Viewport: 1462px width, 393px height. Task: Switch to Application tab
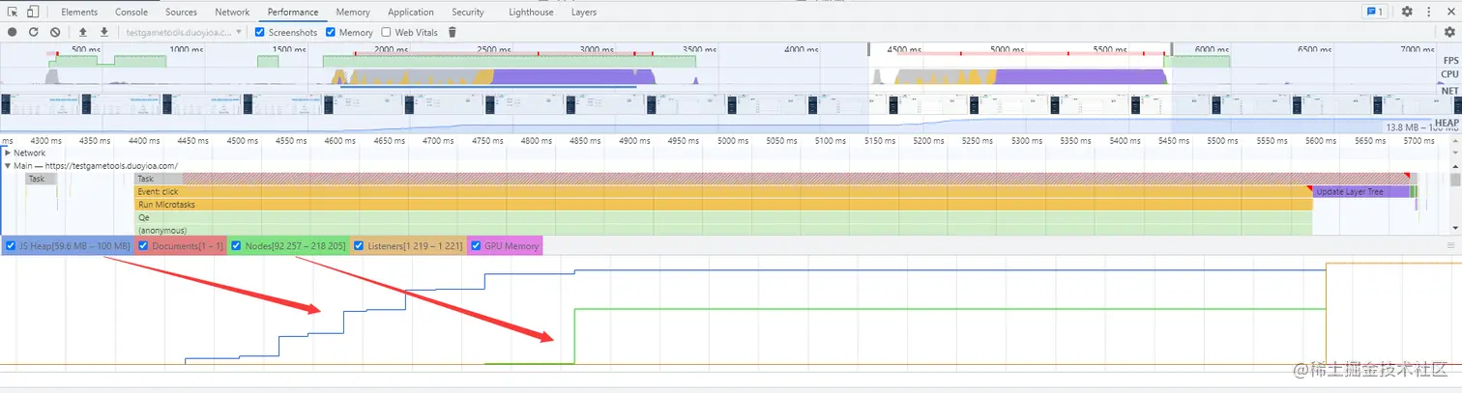pyautogui.click(x=410, y=12)
